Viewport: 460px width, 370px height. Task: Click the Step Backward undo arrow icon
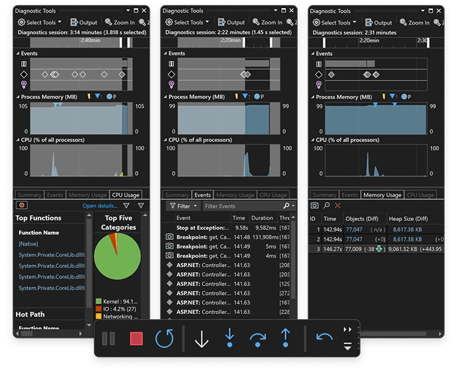click(324, 337)
